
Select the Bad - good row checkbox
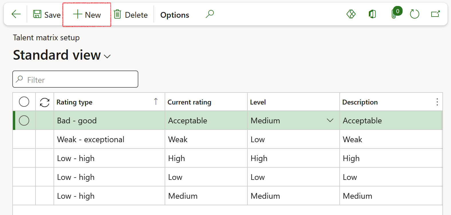pos(24,120)
